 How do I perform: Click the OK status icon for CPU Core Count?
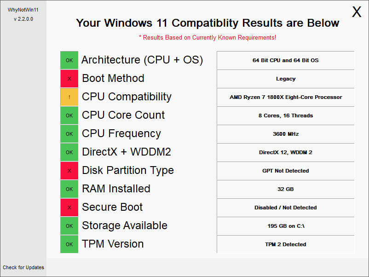point(69,115)
